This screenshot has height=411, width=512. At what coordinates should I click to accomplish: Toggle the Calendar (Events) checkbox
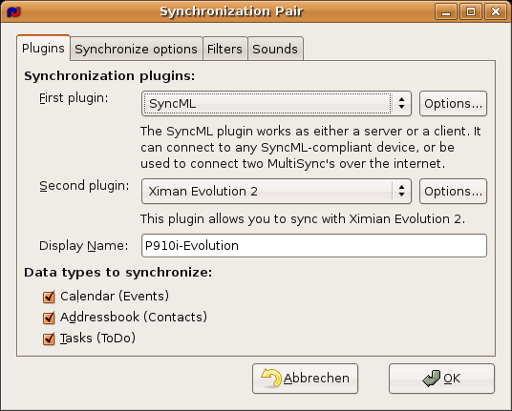click(49, 297)
